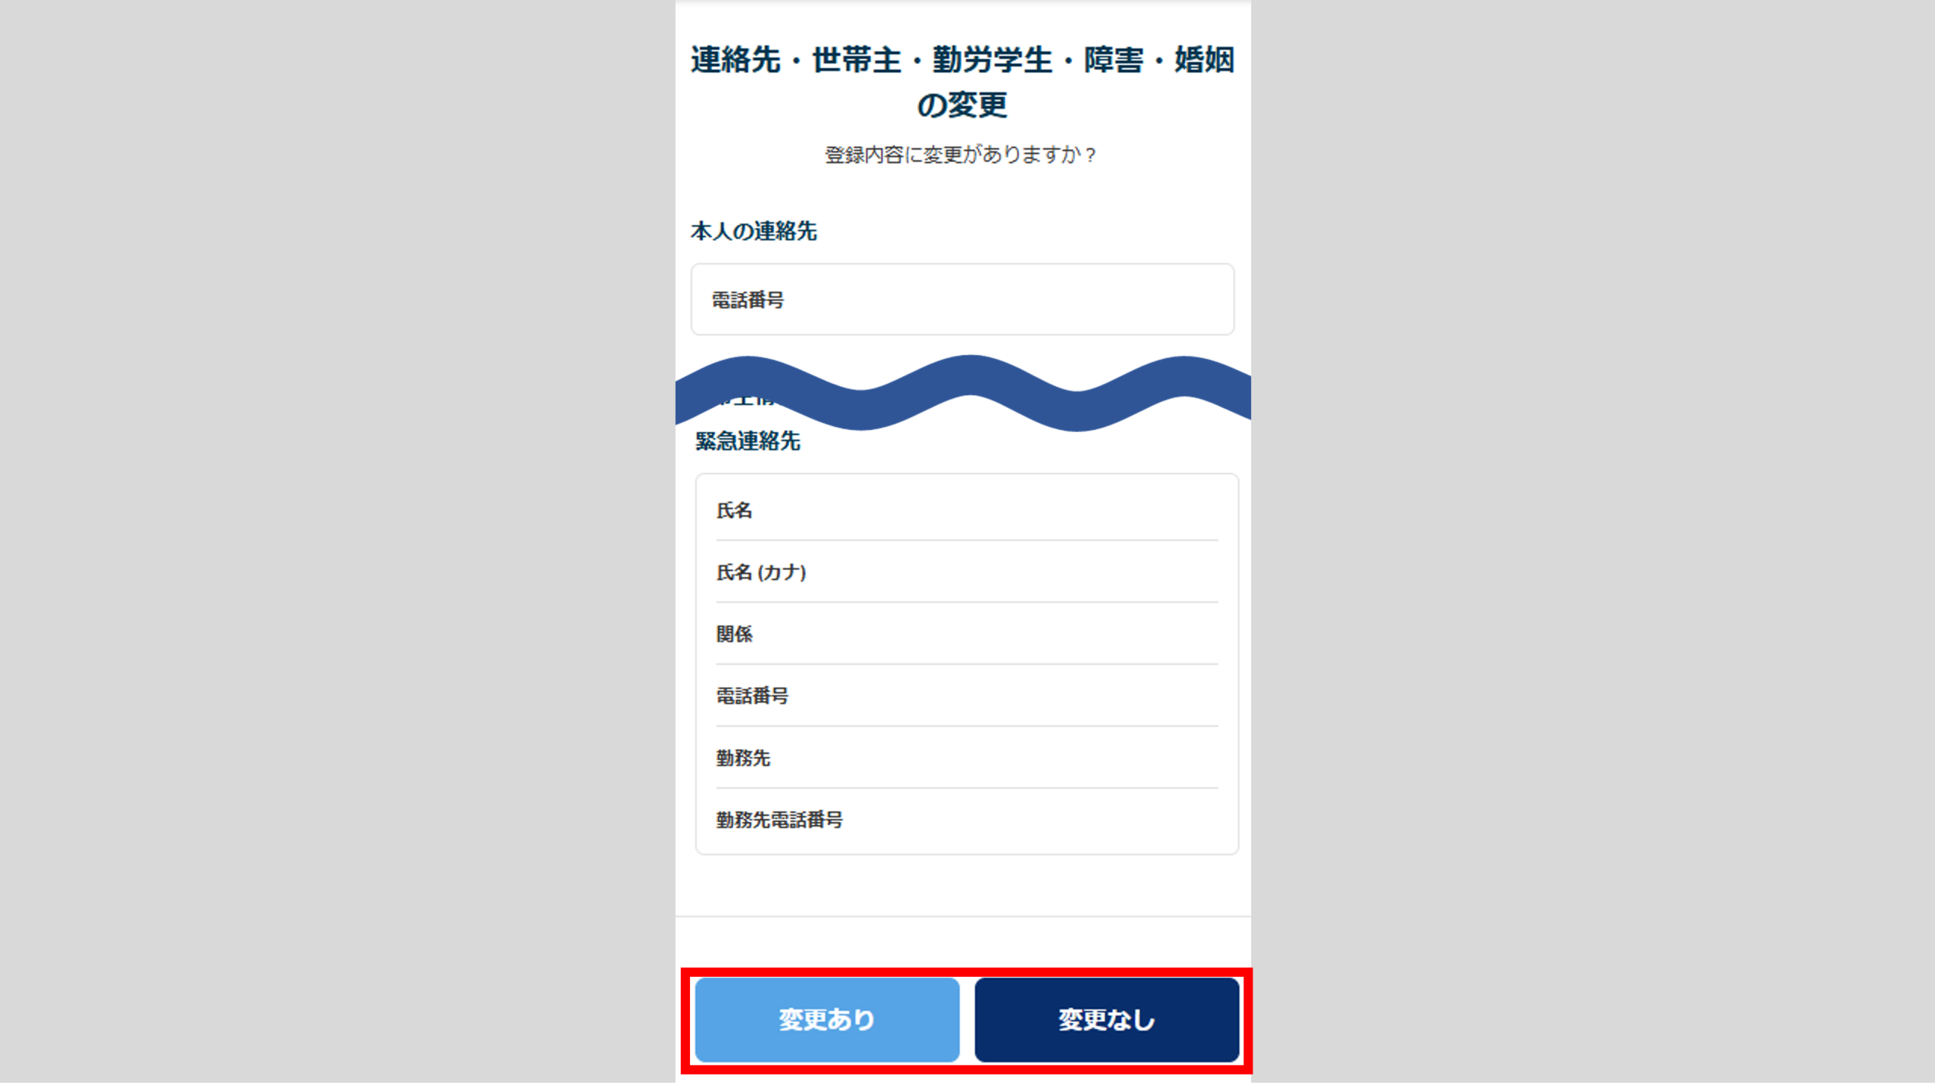1935x1088 pixels.
Task: Click the 緊急連絡先 section heading
Action: pos(748,441)
